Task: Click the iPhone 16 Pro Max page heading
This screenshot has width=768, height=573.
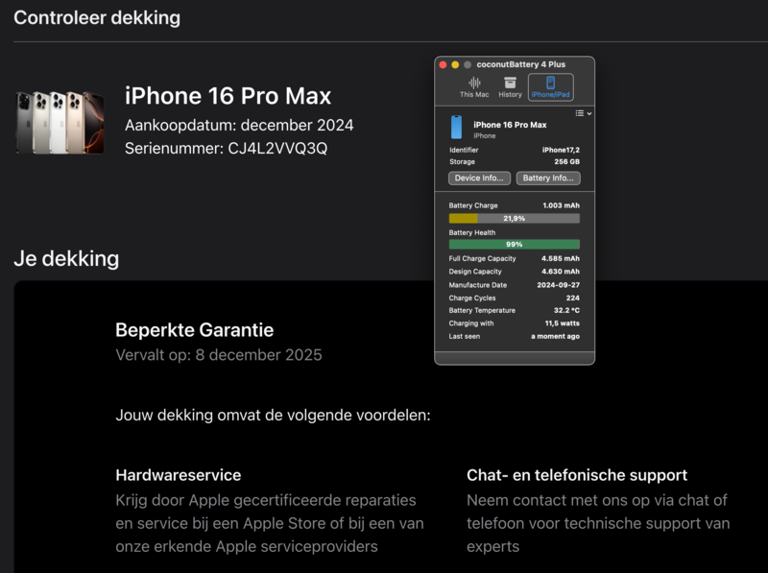Action: coord(228,96)
